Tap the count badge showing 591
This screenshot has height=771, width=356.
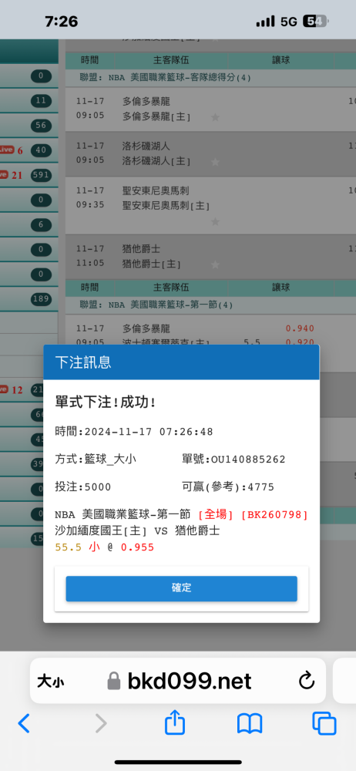click(x=41, y=175)
